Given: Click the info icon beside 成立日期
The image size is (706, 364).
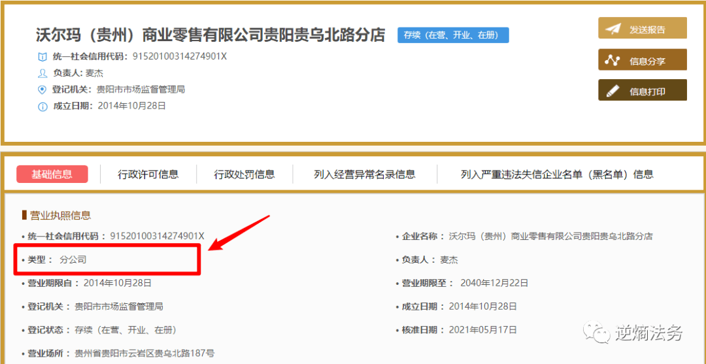Looking at the screenshot, I should 42,107.
